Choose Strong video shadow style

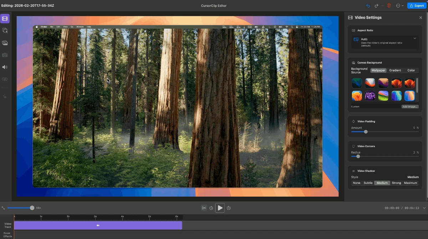tap(396, 183)
